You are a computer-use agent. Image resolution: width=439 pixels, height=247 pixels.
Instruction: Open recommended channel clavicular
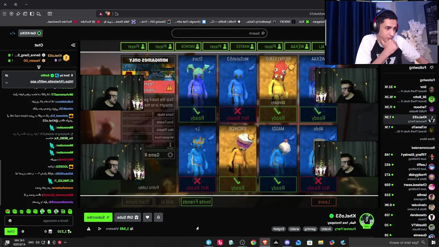[410, 207]
